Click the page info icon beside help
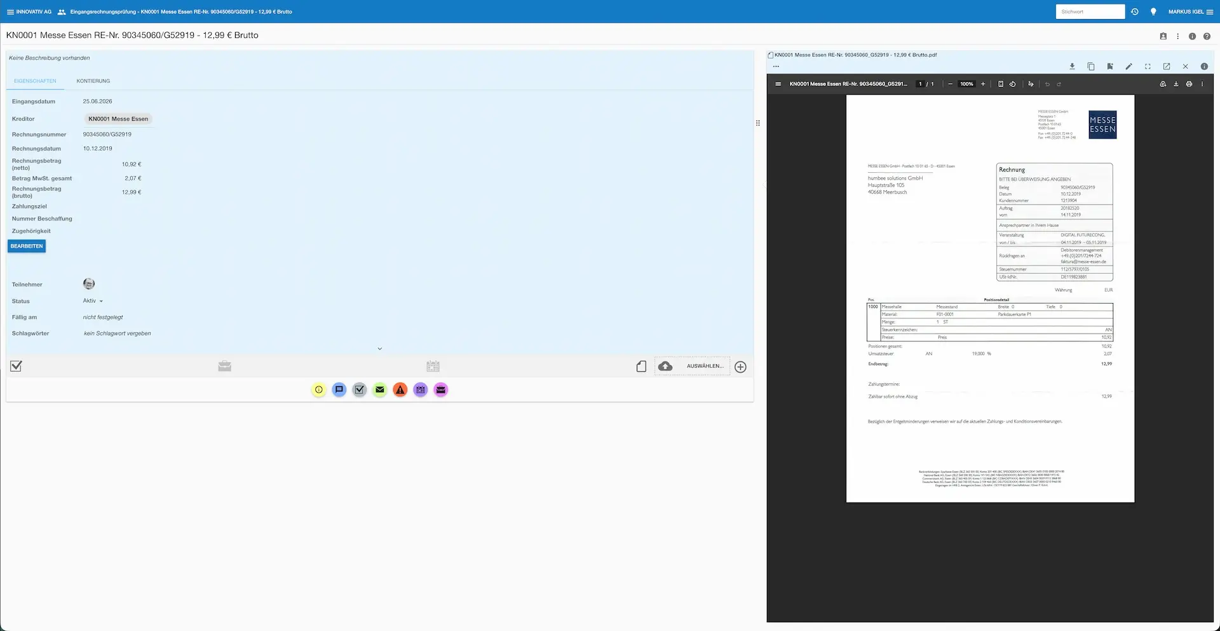Viewport: 1220px width, 631px height. pyautogui.click(x=1192, y=36)
